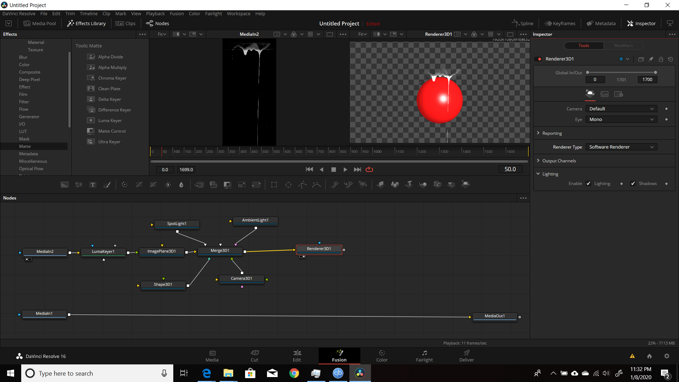Open the Settings tab icon in Inspector
Screen dimensions: 679x382
[x=619, y=94]
